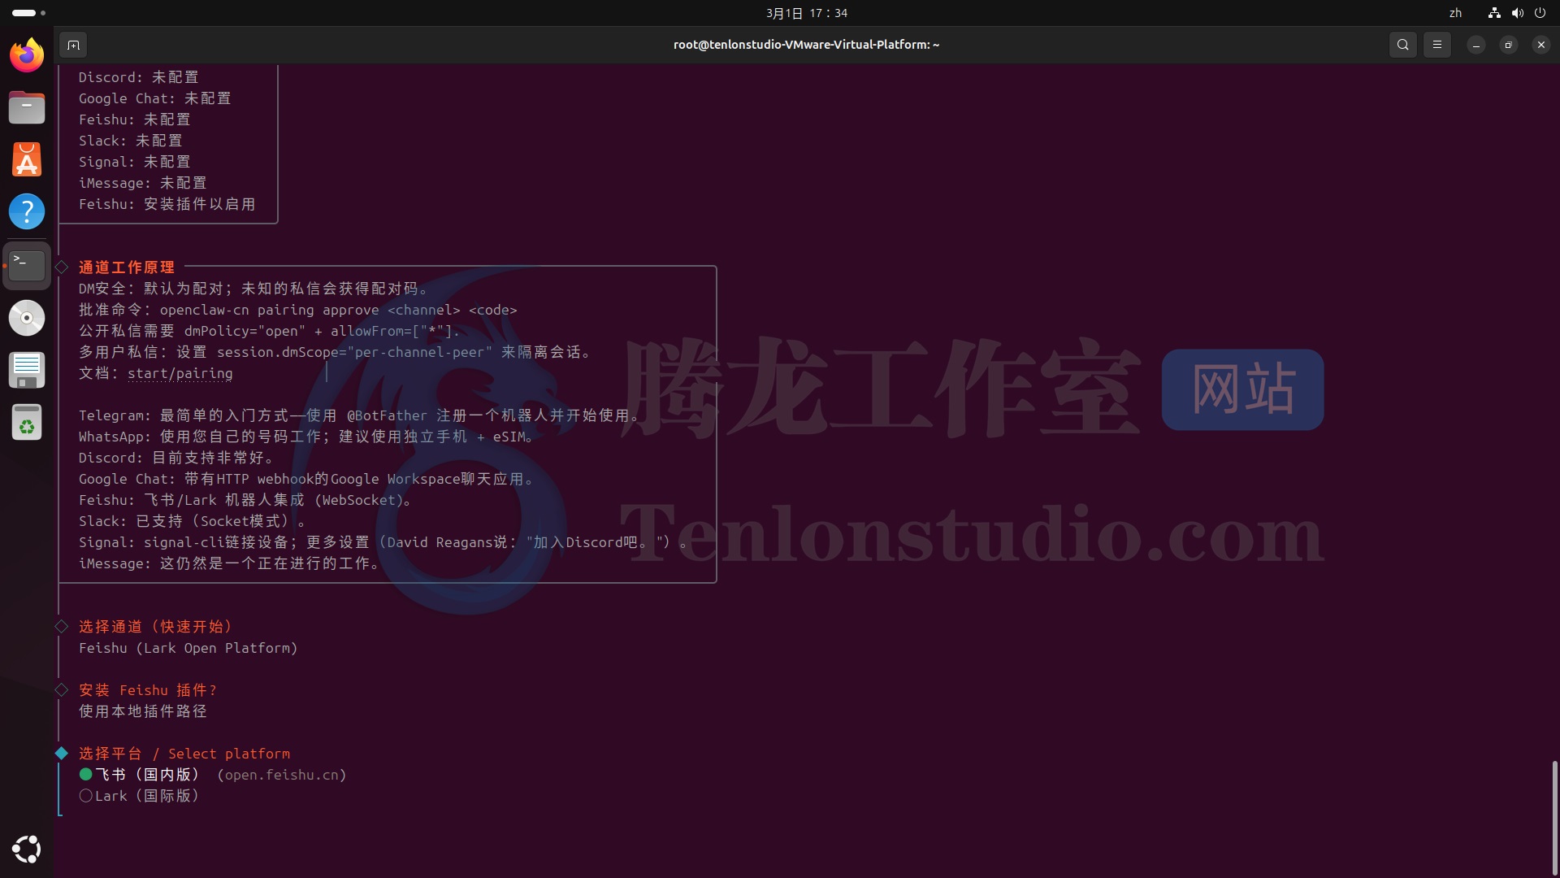1560x878 pixels.
Task: Open the Help icon in dock
Action: coord(27,212)
